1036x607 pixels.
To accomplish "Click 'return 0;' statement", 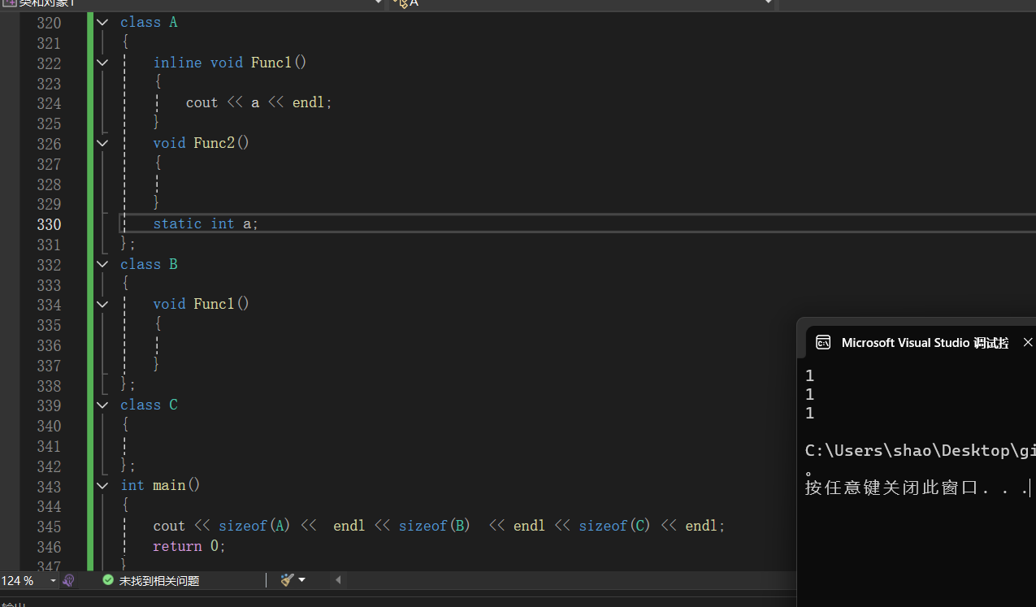I will click(x=189, y=546).
